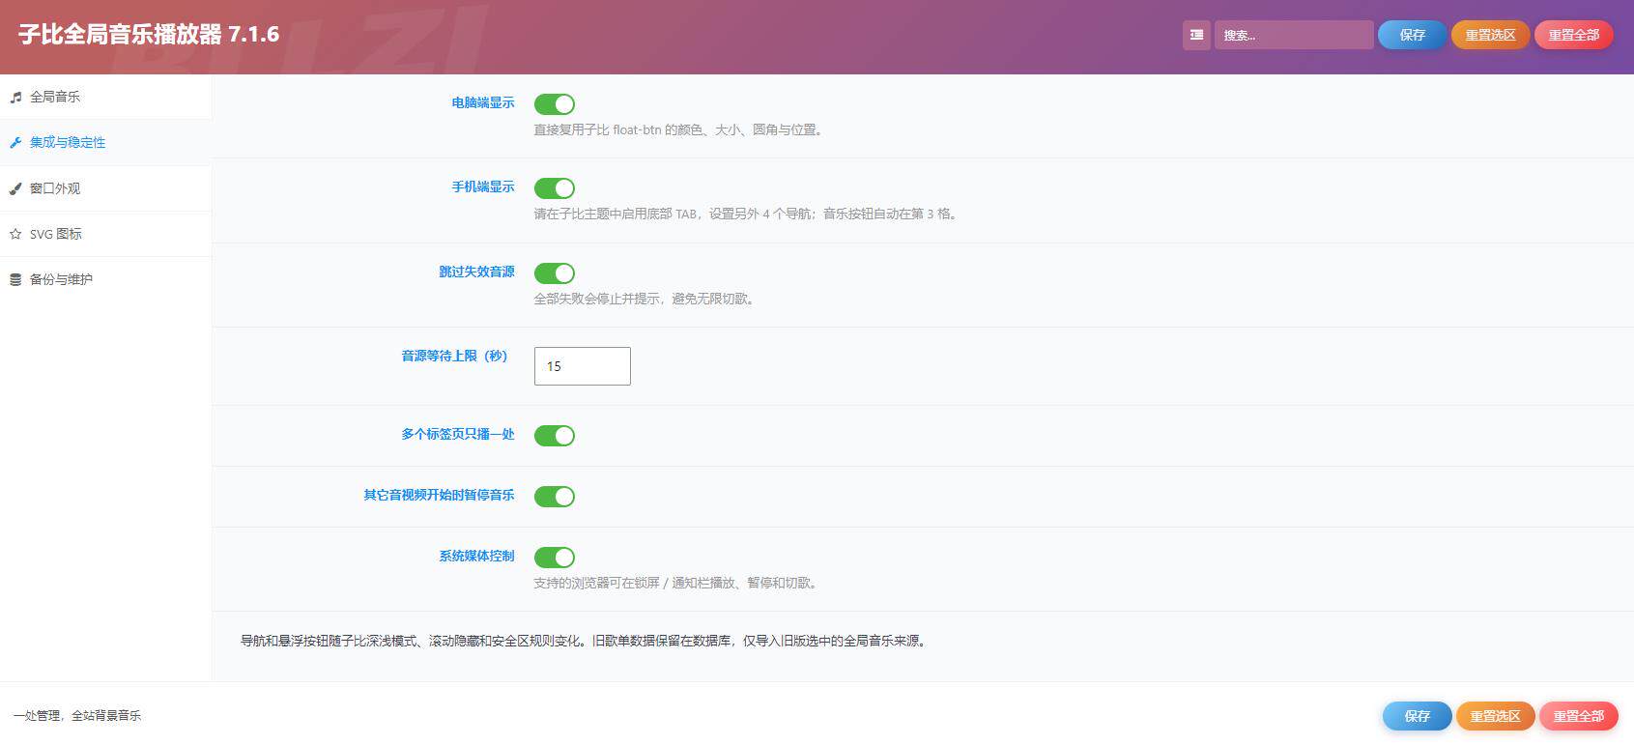The width and height of the screenshot is (1634, 745).
Task: Select the 集成与稳定性 section
Action: [x=105, y=142]
